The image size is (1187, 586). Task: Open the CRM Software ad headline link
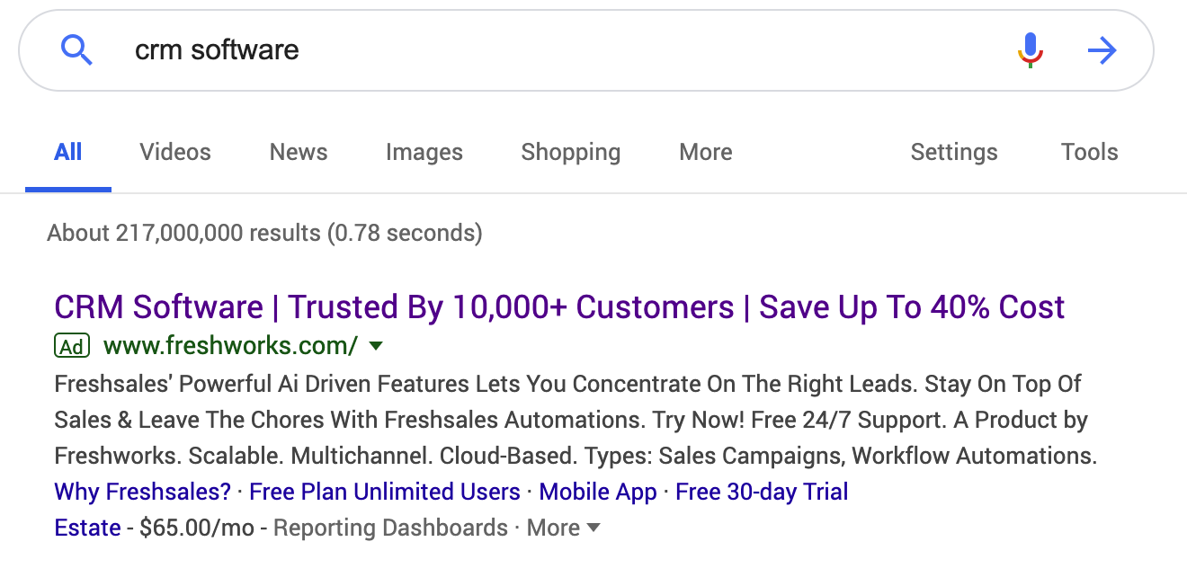559,307
